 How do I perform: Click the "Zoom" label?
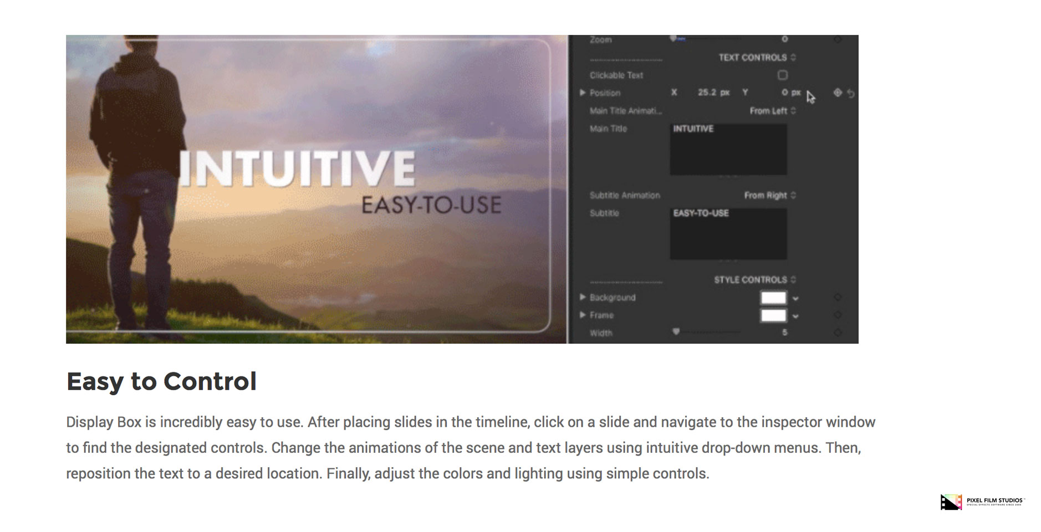pos(601,40)
